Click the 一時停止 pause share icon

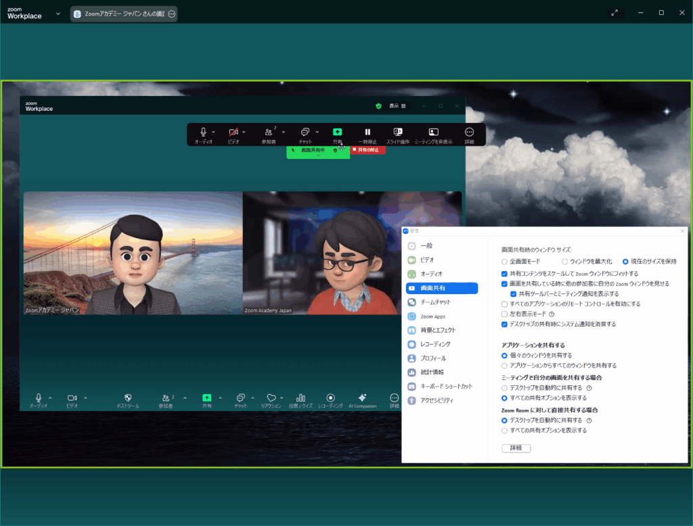click(x=367, y=132)
